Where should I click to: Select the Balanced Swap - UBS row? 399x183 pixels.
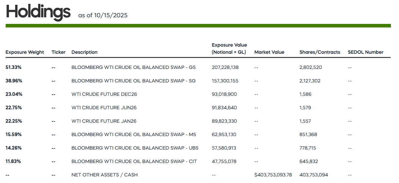coord(135,148)
